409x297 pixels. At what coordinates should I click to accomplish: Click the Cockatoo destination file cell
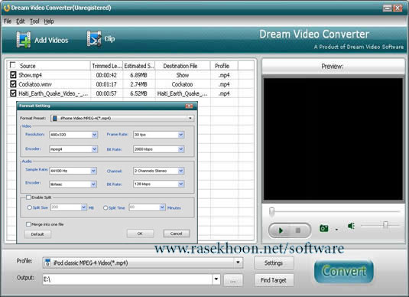pos(182,84)
